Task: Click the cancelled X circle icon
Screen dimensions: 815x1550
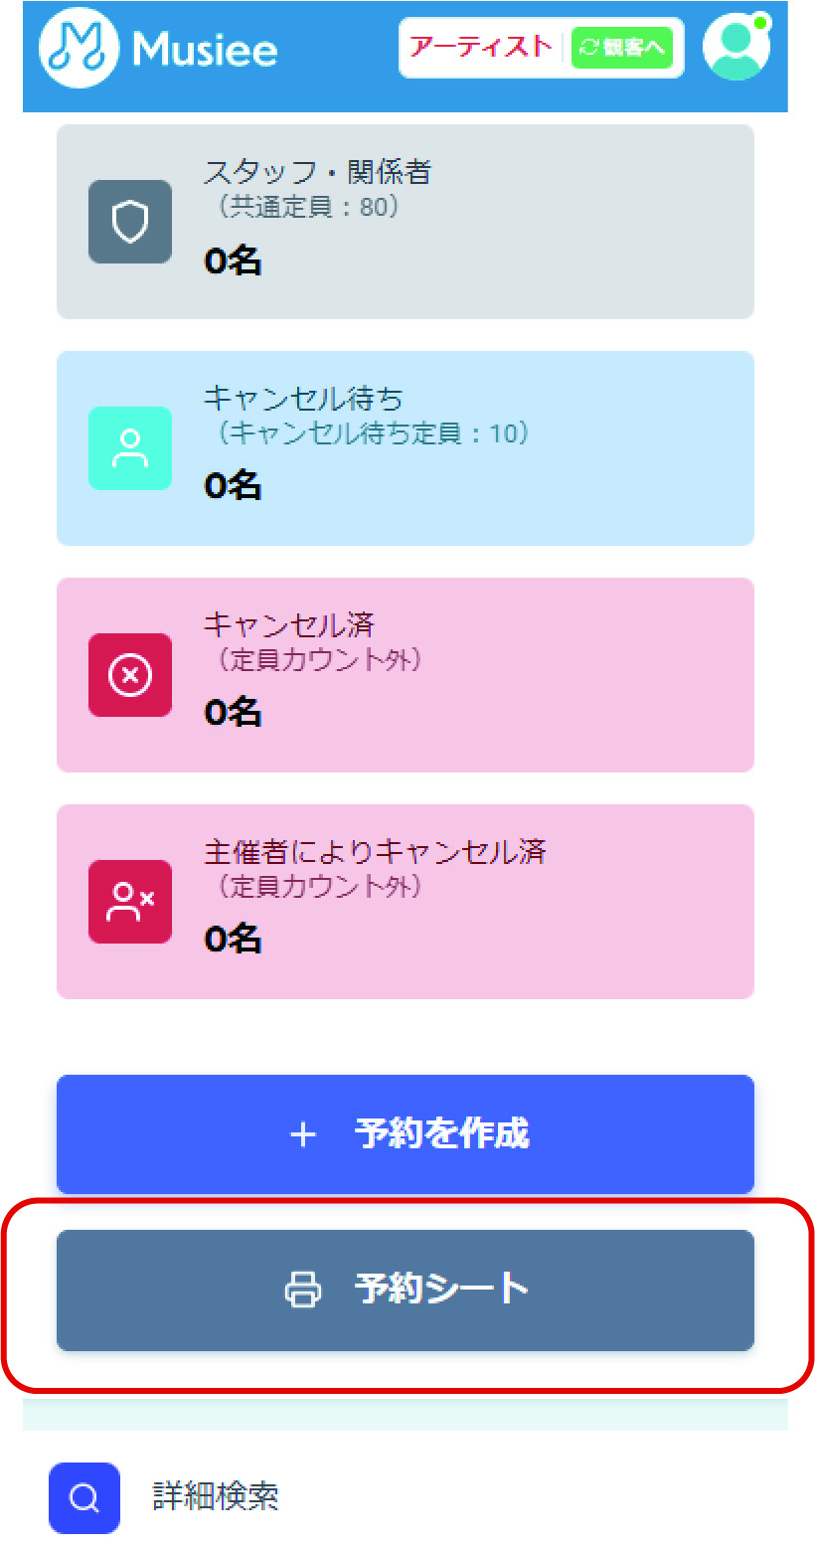Action: point(130,675)
